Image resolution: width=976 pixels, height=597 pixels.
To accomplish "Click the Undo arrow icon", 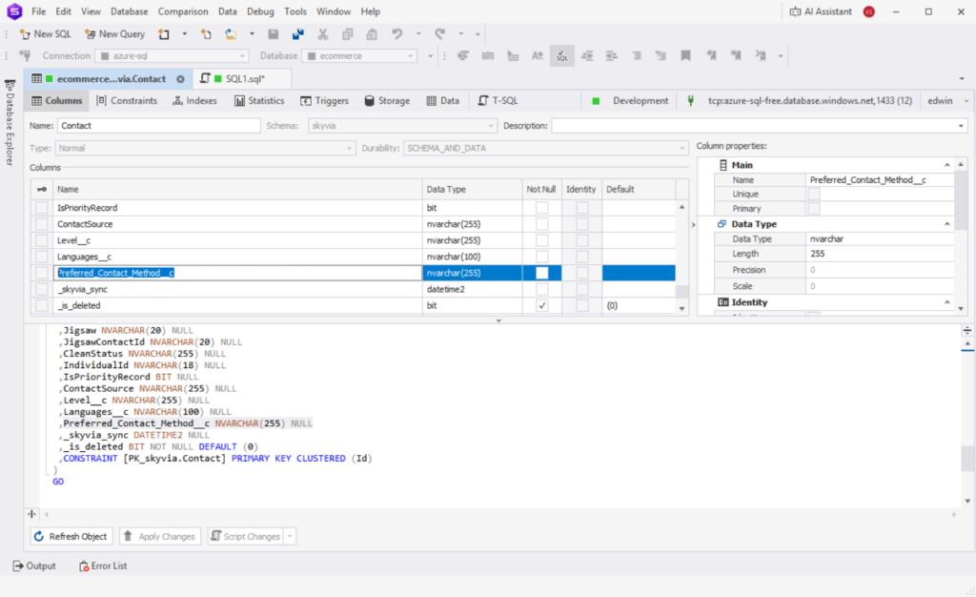I will tap(397, 33).
